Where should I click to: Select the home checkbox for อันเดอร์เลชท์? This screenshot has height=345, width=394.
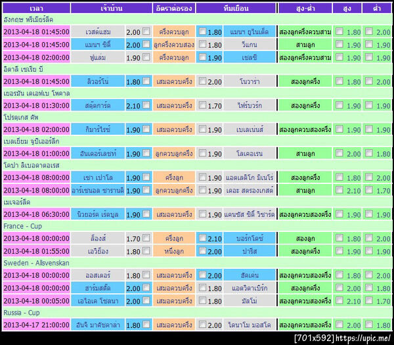pyautogui.click(x=146, y=153)
